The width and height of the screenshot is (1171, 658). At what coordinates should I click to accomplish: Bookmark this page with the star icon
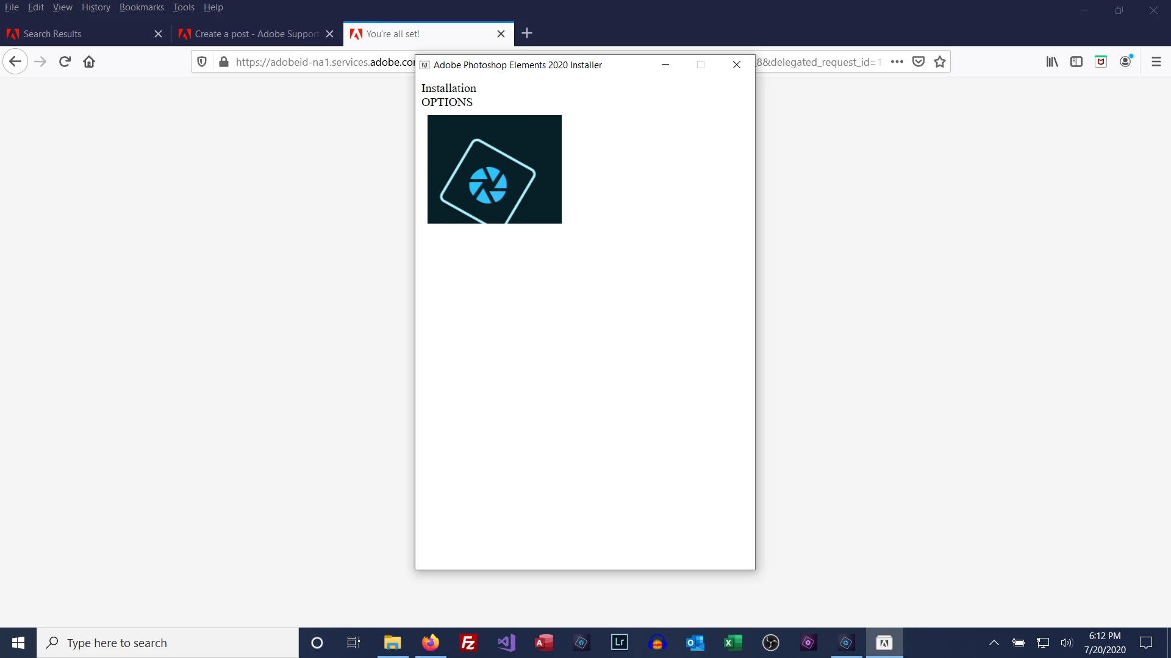click(x=940, y=62)
